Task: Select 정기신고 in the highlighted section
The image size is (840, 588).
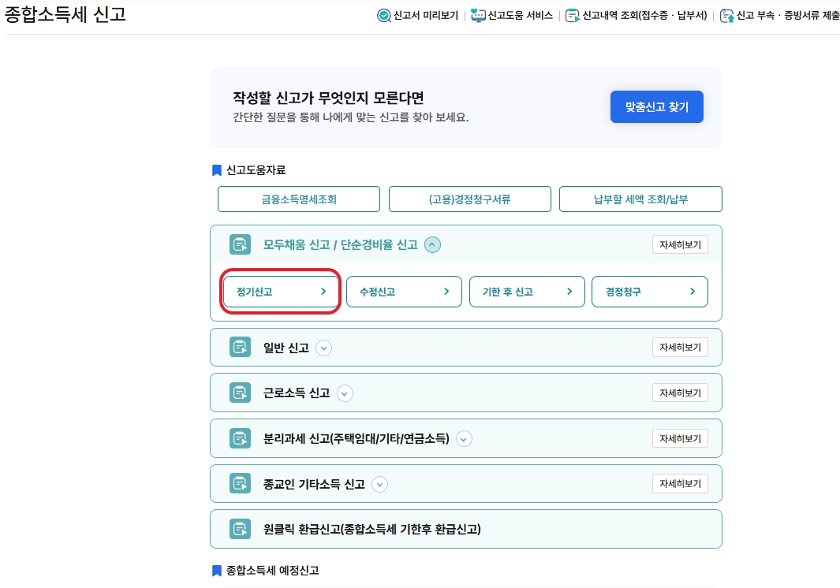Action: [280, 291]
